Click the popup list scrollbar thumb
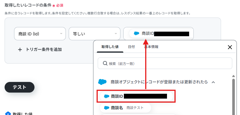The image size is (240, 115). [x=233, y=97]
